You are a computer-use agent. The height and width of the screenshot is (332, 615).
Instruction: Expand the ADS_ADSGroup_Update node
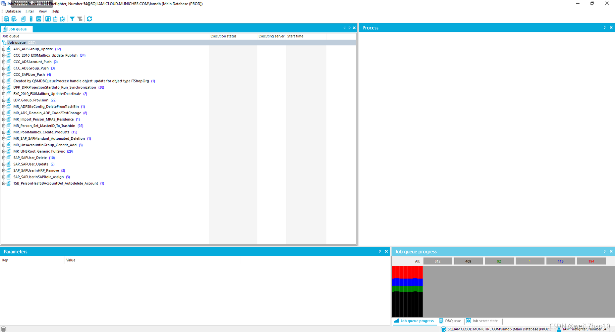point(4,49)
